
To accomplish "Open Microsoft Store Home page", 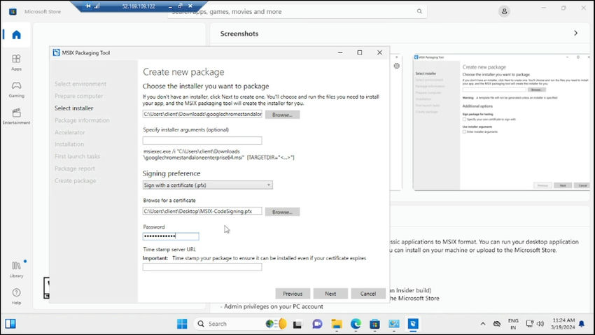I will click(x=16, y=35).
